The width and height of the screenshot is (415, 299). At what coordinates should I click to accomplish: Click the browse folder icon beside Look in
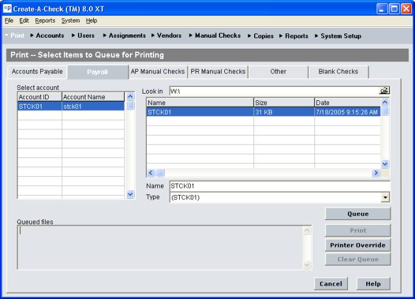385,91
